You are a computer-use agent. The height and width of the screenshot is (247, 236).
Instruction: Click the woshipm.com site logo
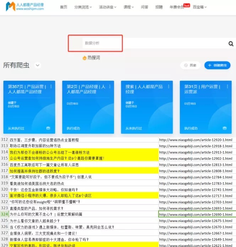click(25, 6)
